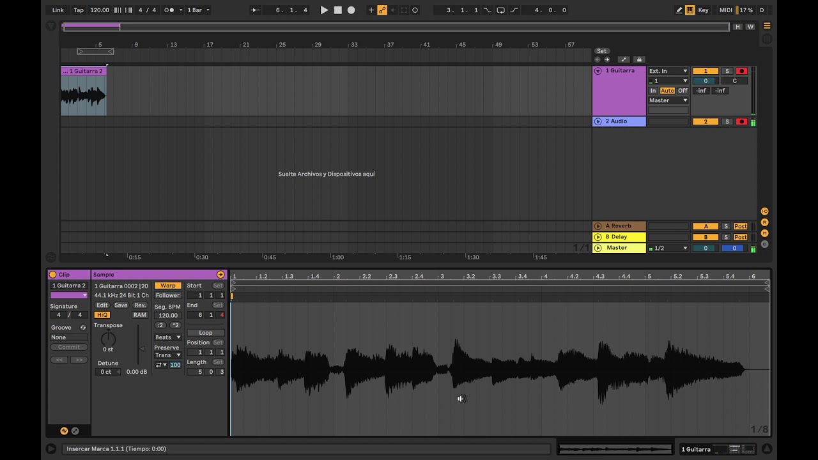
Task: Click the Nudge tempo down bars icon
Action: [118, 10]
